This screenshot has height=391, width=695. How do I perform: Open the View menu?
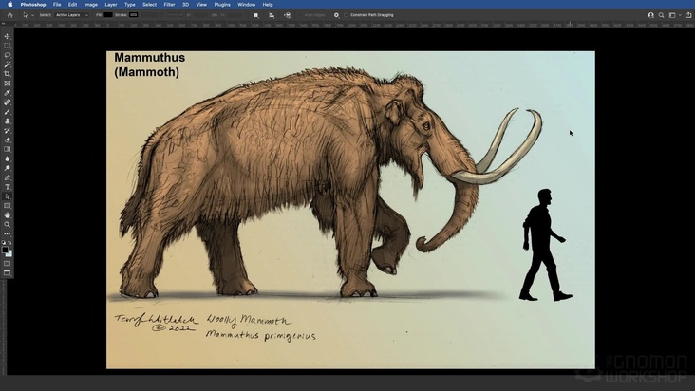pos(201,5)
